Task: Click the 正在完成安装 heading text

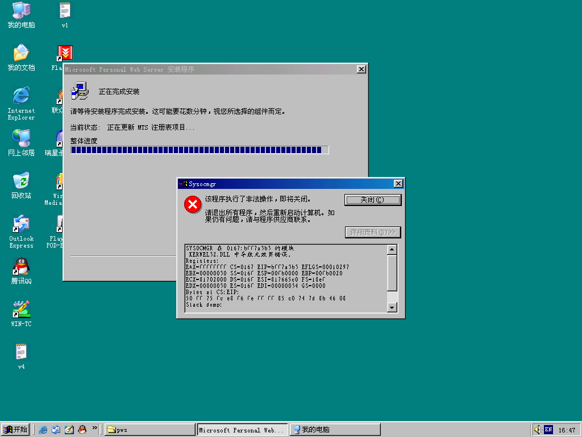Action: pos(119,92)
